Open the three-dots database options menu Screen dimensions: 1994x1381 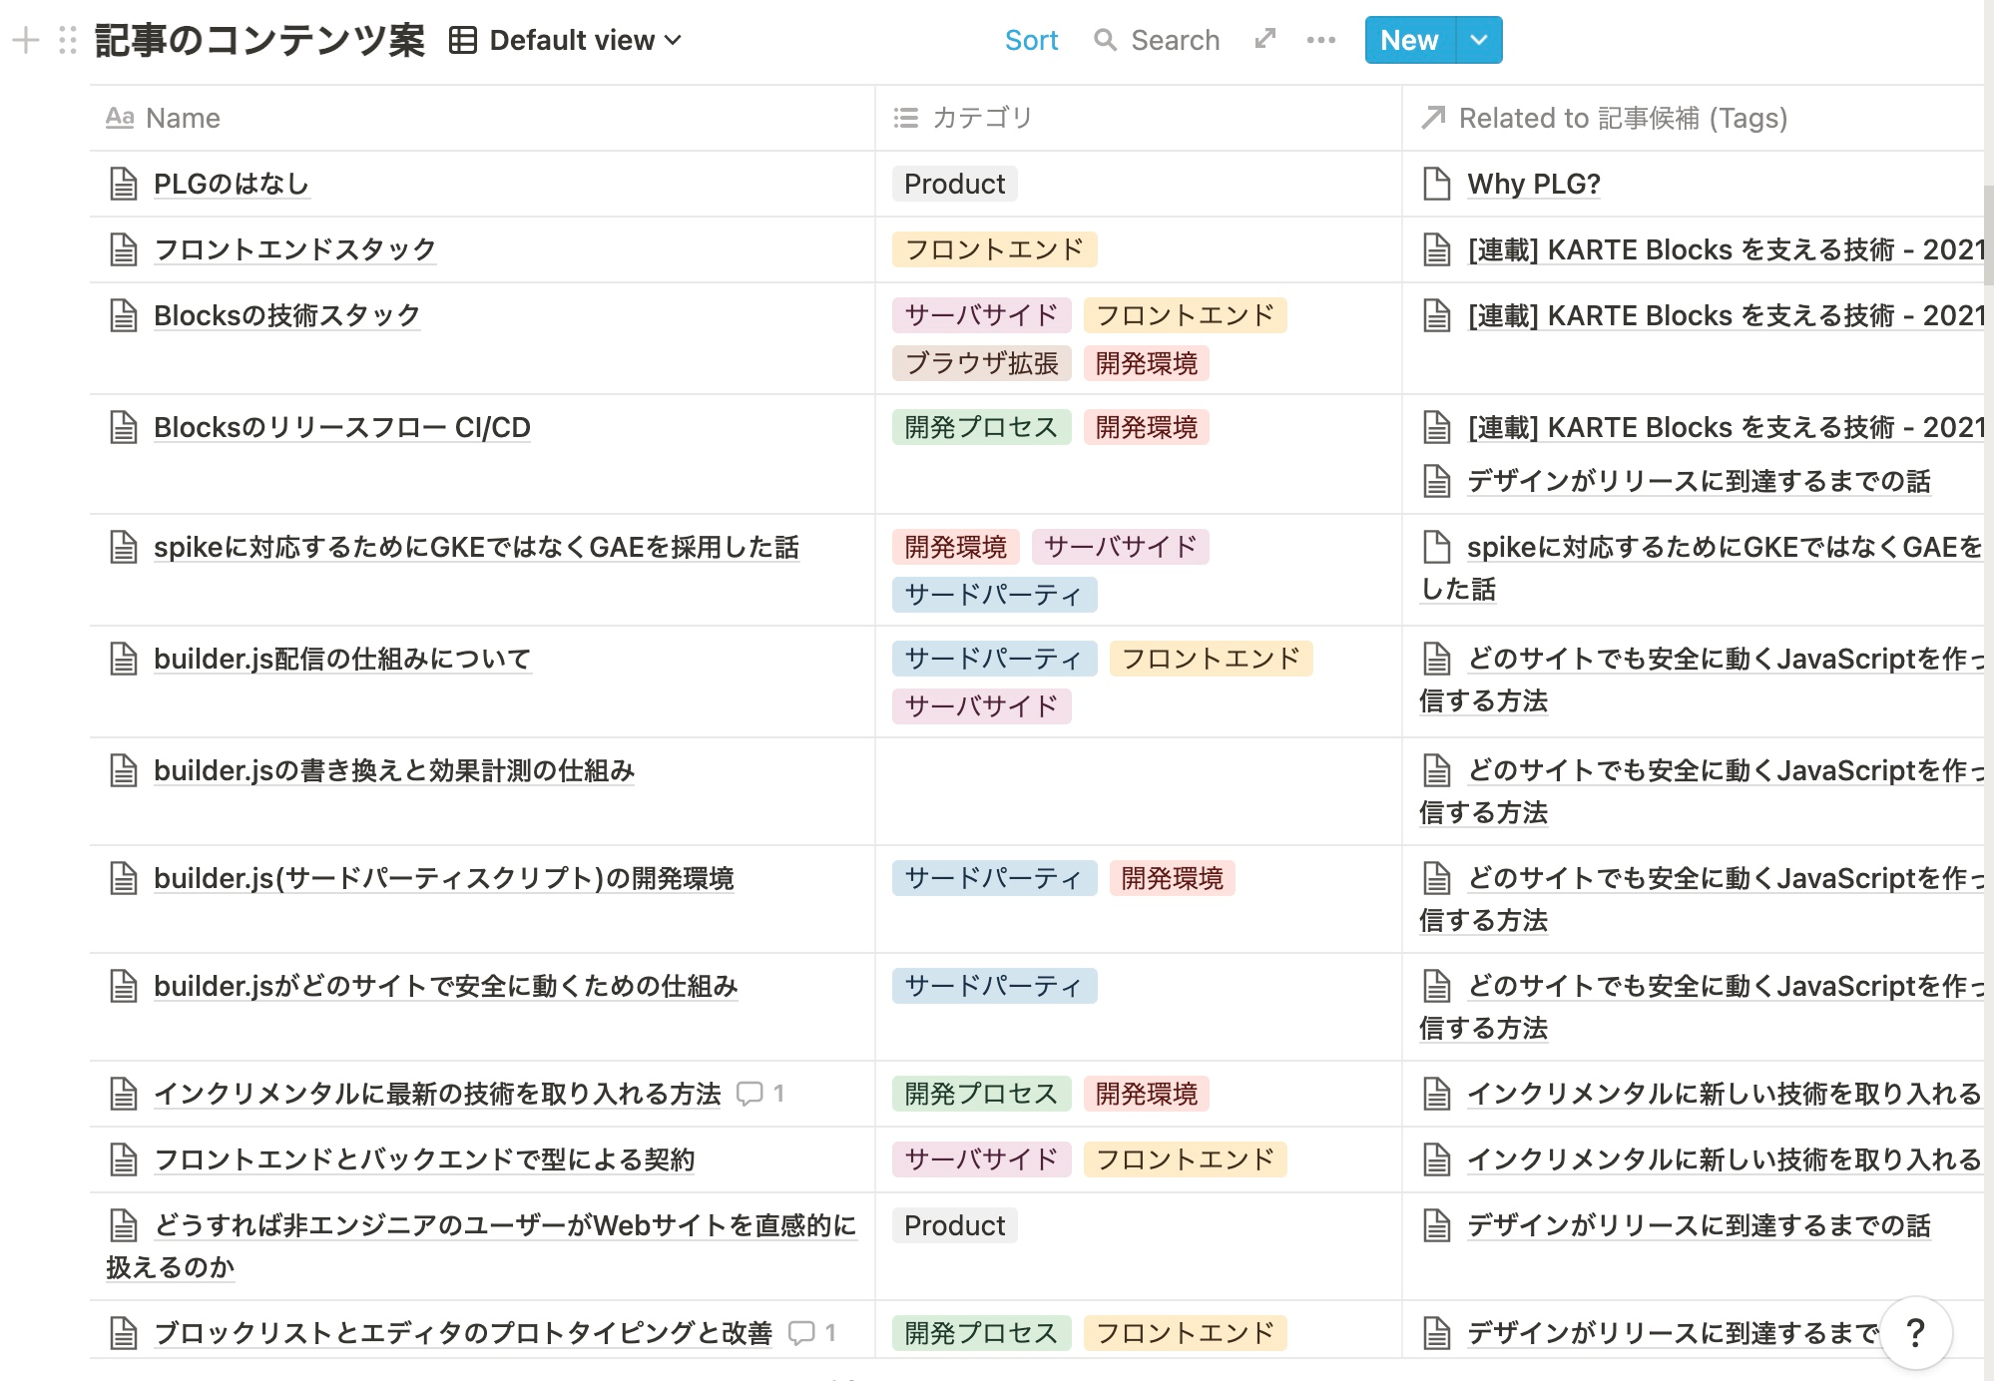click(x=1320, y=41)
